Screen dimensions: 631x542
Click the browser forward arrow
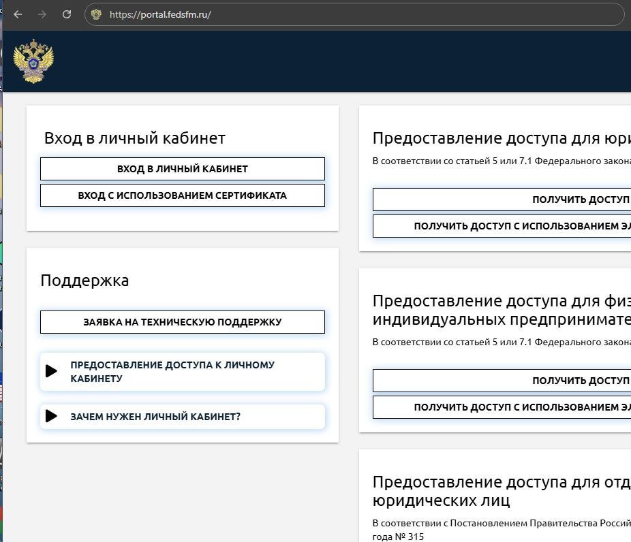pyautogui.click(x=42, y=14)
